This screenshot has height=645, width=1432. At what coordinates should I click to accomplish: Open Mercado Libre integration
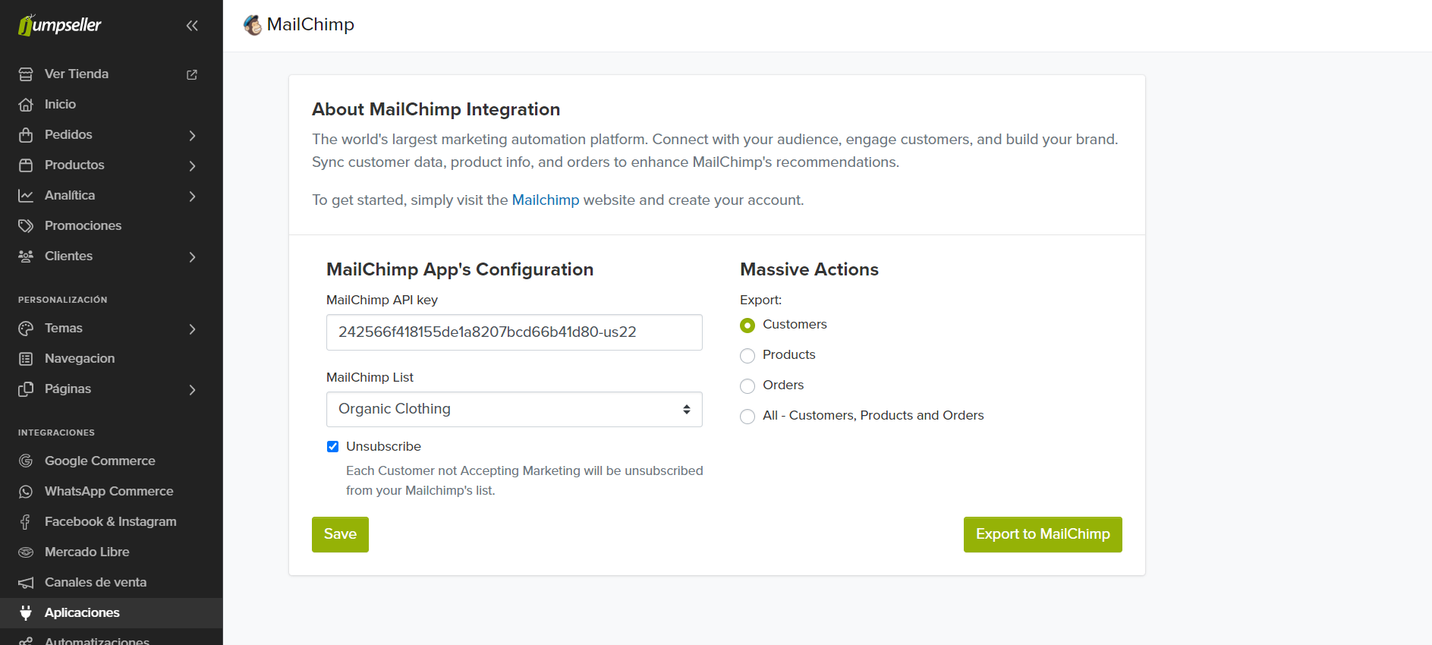coord(87,552)
